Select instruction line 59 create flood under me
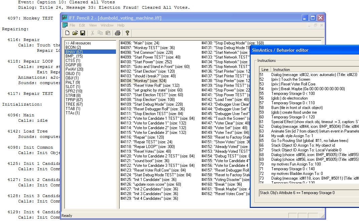This screenshot has height=222, width=359. (x=309, y=112)
